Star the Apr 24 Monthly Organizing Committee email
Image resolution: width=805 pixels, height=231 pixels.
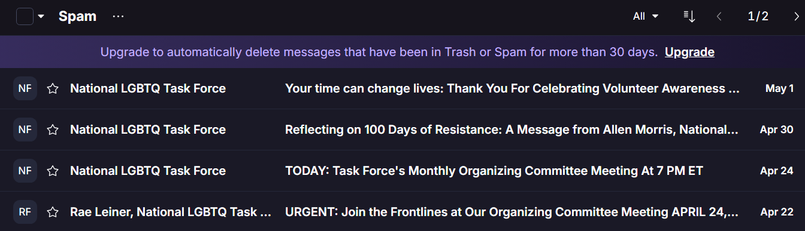(53, 171)
